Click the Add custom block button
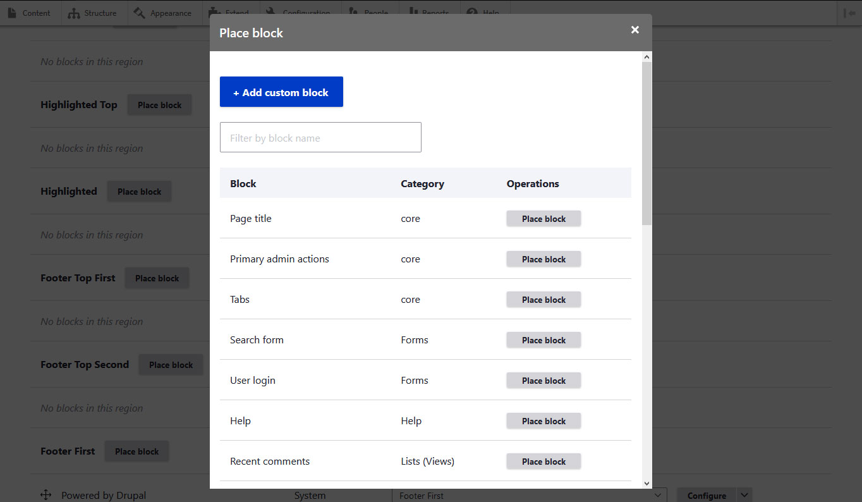This screenshot has width=862, height=502. click(x=281, y=92)
